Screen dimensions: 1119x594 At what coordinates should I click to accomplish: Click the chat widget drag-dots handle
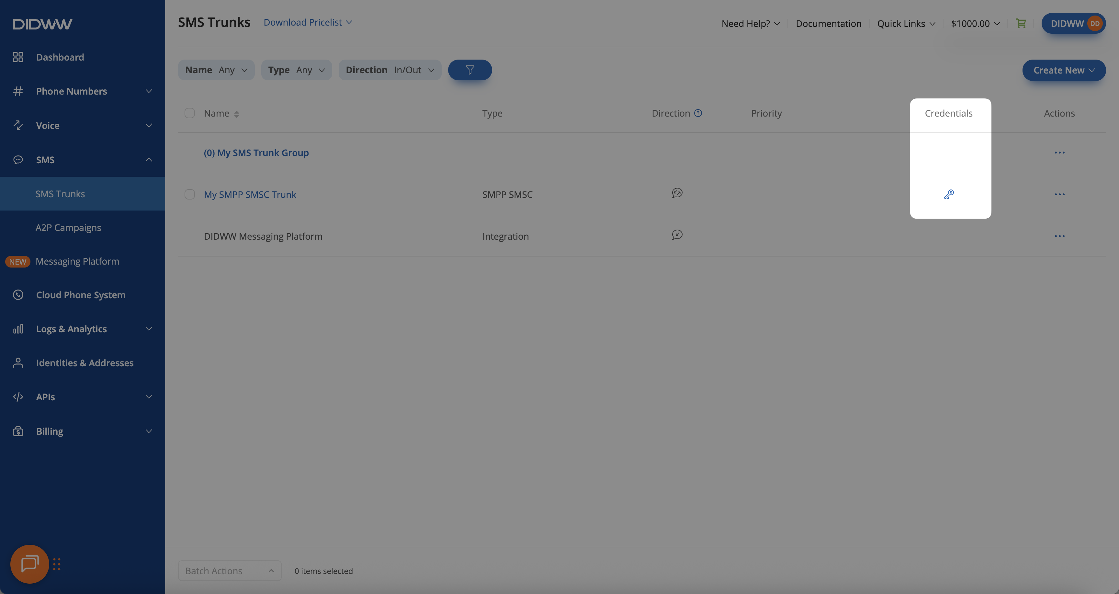tap(57, 564)
